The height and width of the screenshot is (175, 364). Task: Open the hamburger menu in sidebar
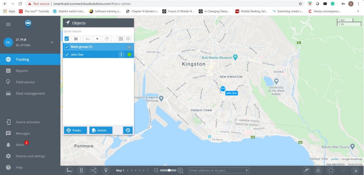pyautogui.click(x=8, y=24)
